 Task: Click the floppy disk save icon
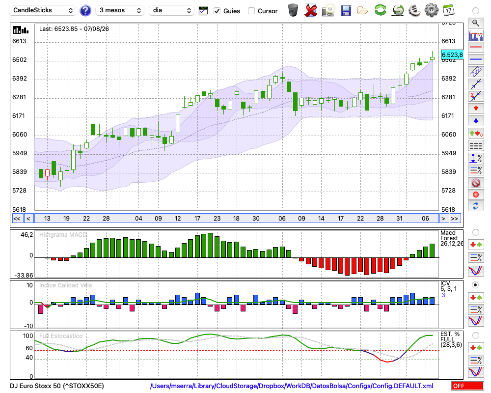click(x=346, y=11)
